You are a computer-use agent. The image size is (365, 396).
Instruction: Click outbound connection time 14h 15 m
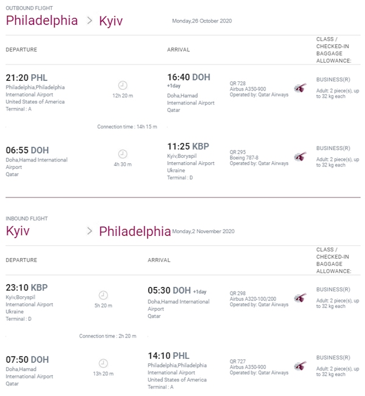tap(127, 126)
